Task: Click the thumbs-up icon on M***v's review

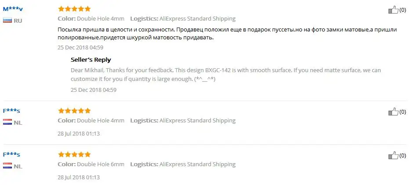Action: (x=393, y=10)
